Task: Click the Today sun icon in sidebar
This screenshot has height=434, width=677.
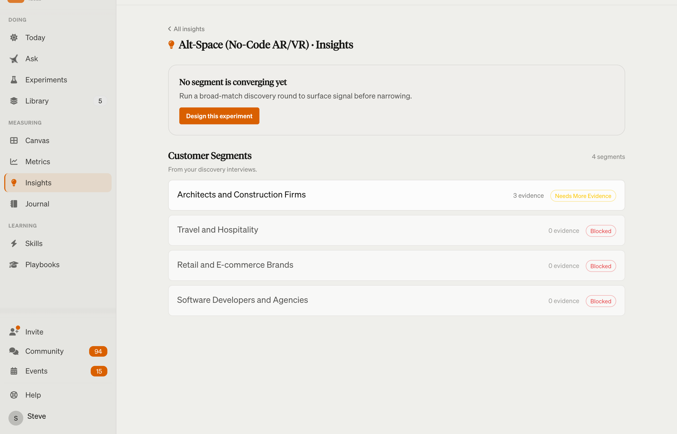Action: point(14,37)
